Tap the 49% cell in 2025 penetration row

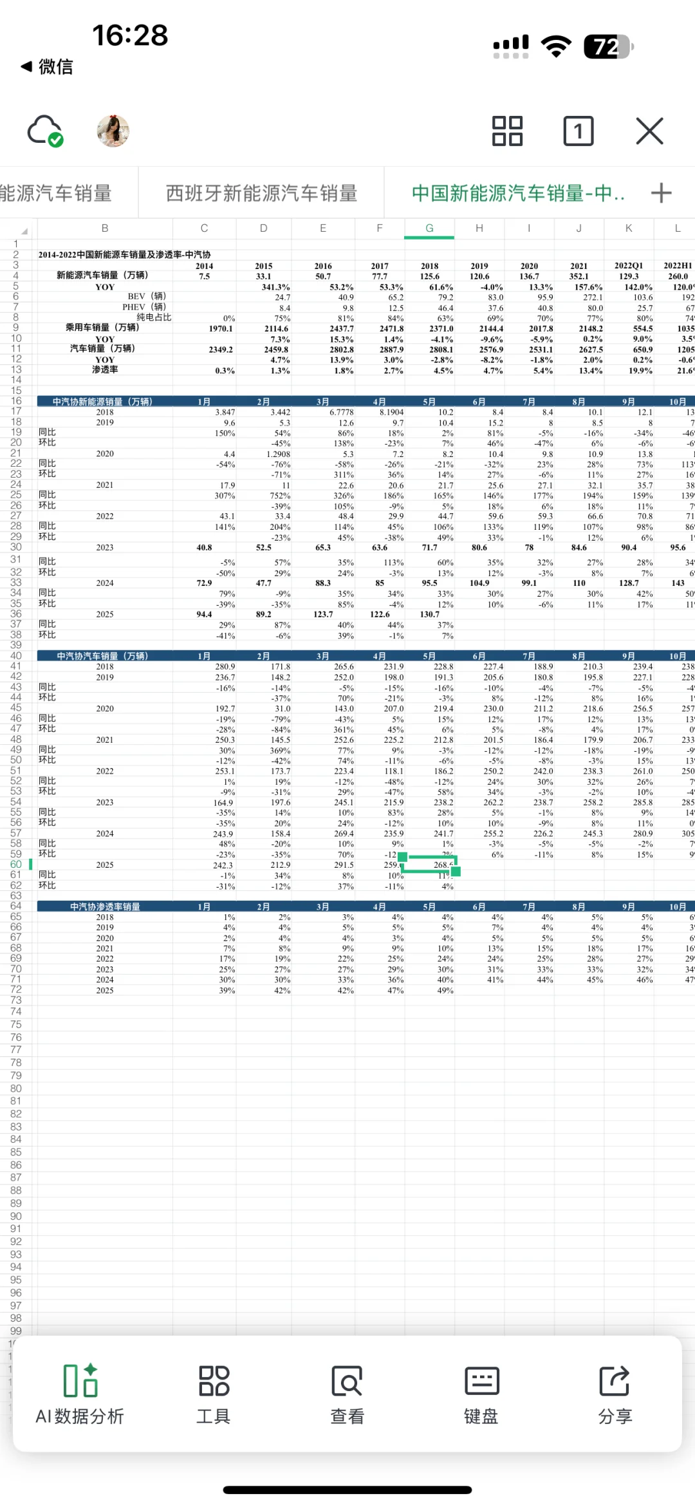[445, 991]
